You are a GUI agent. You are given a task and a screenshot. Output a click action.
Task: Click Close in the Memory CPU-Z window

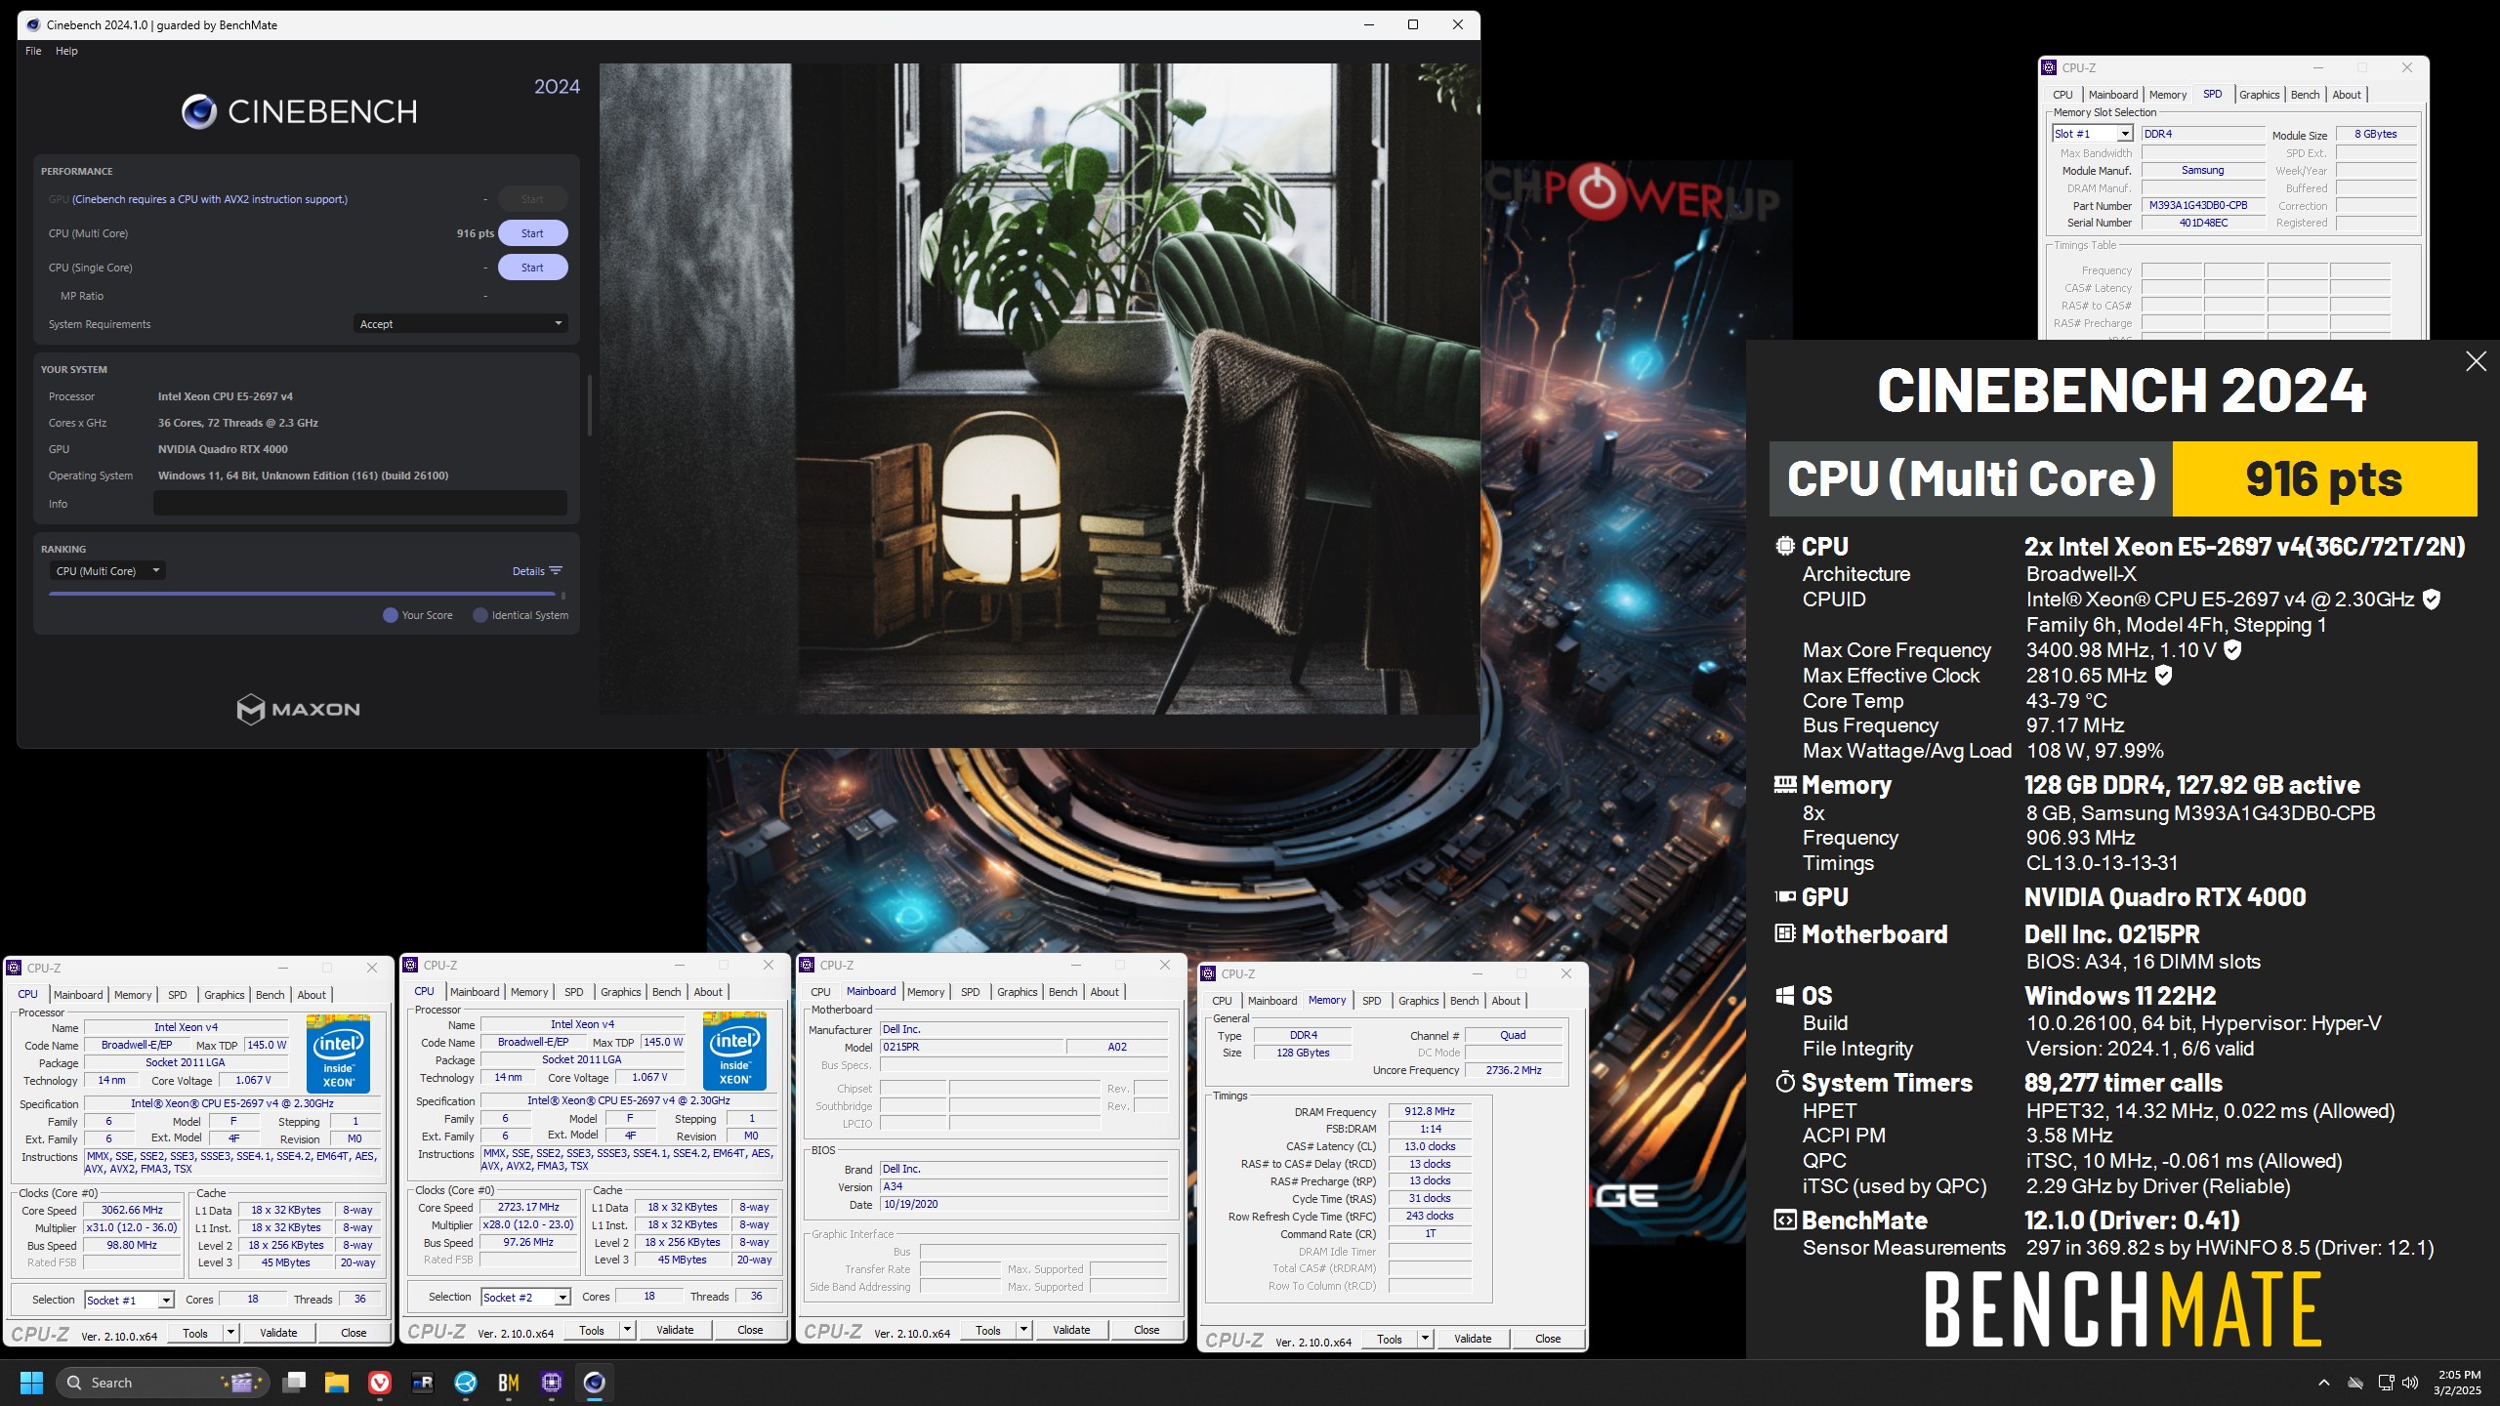click(x=1548, y=1339)
